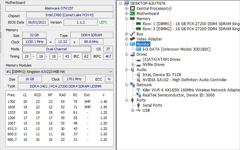
Task: Click the Drives node icon
Action: (x=132, y=54)
